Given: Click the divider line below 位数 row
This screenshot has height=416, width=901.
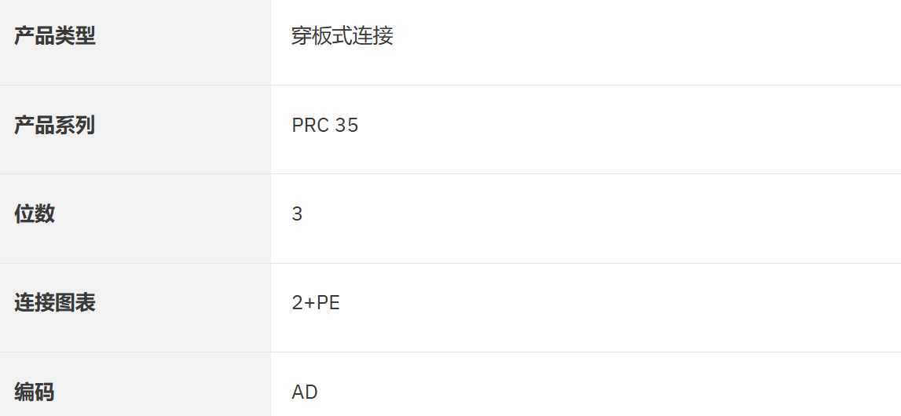Looking at the screenshot, I should (x=585, y=263).
